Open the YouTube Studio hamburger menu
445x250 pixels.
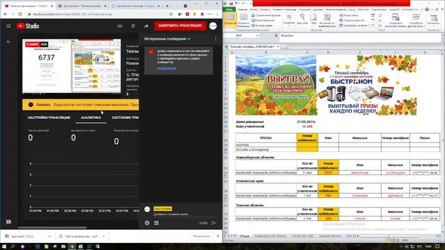8,26
